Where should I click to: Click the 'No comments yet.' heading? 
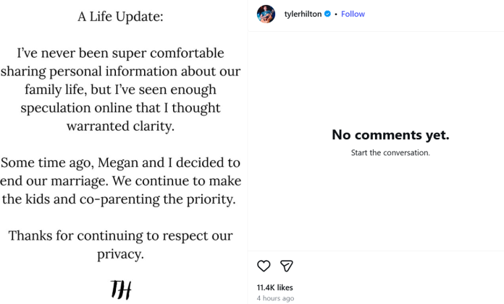(390, 135)
